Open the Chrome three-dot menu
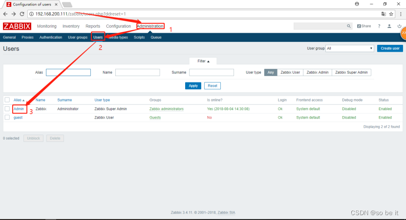This screenshot has width=406, height=220. (x=401, y=14)
